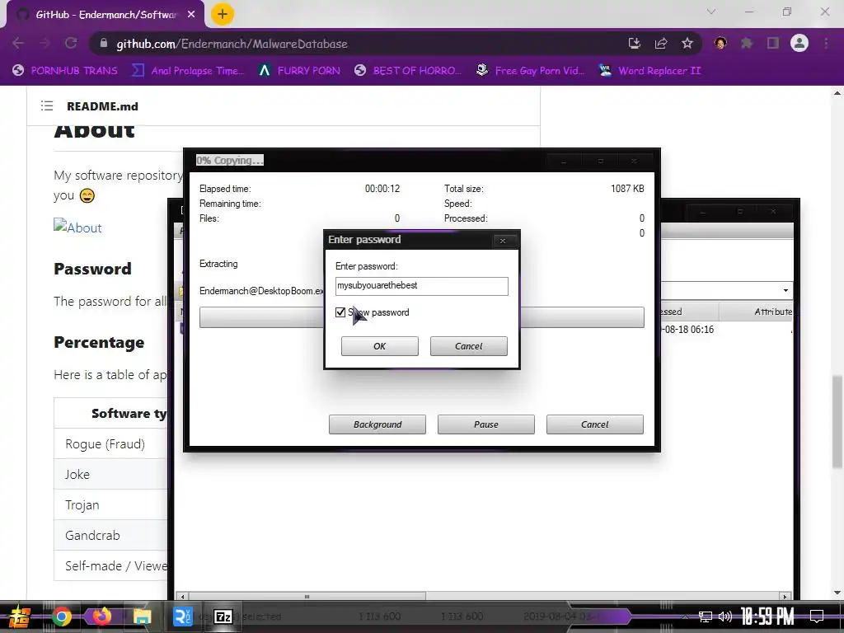
Task: Open the notification center icon
Action: [x=817, y=617]
